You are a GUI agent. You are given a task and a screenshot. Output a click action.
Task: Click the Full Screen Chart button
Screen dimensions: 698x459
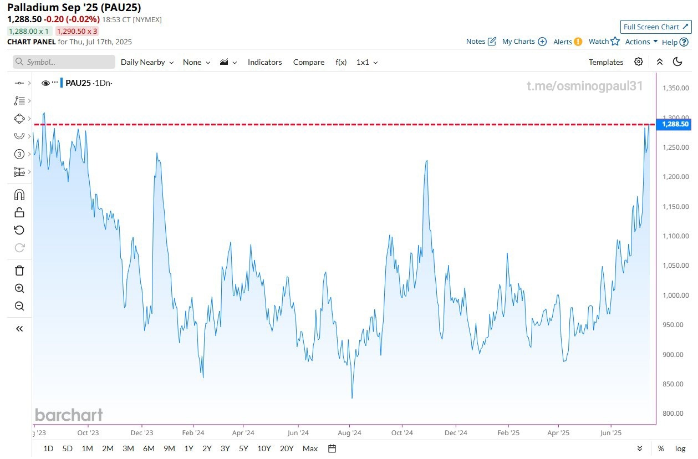[656, 27]
